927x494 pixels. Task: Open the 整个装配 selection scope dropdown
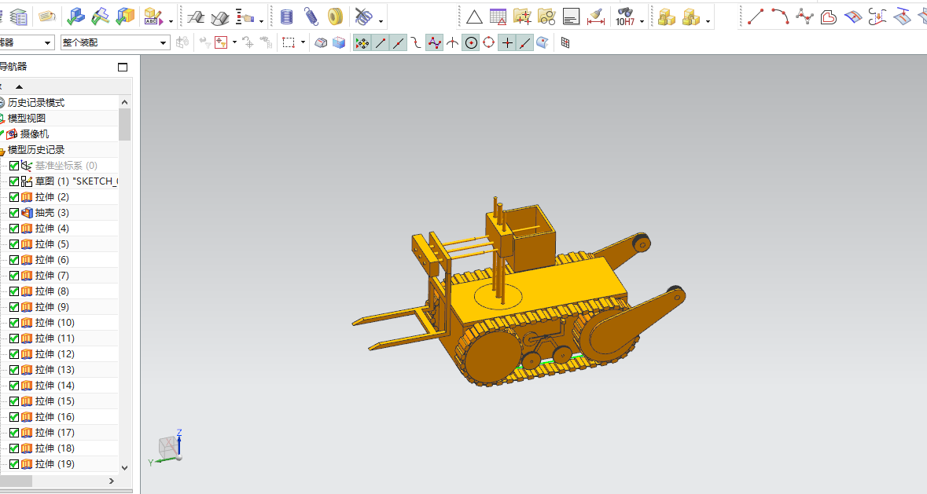164,42
